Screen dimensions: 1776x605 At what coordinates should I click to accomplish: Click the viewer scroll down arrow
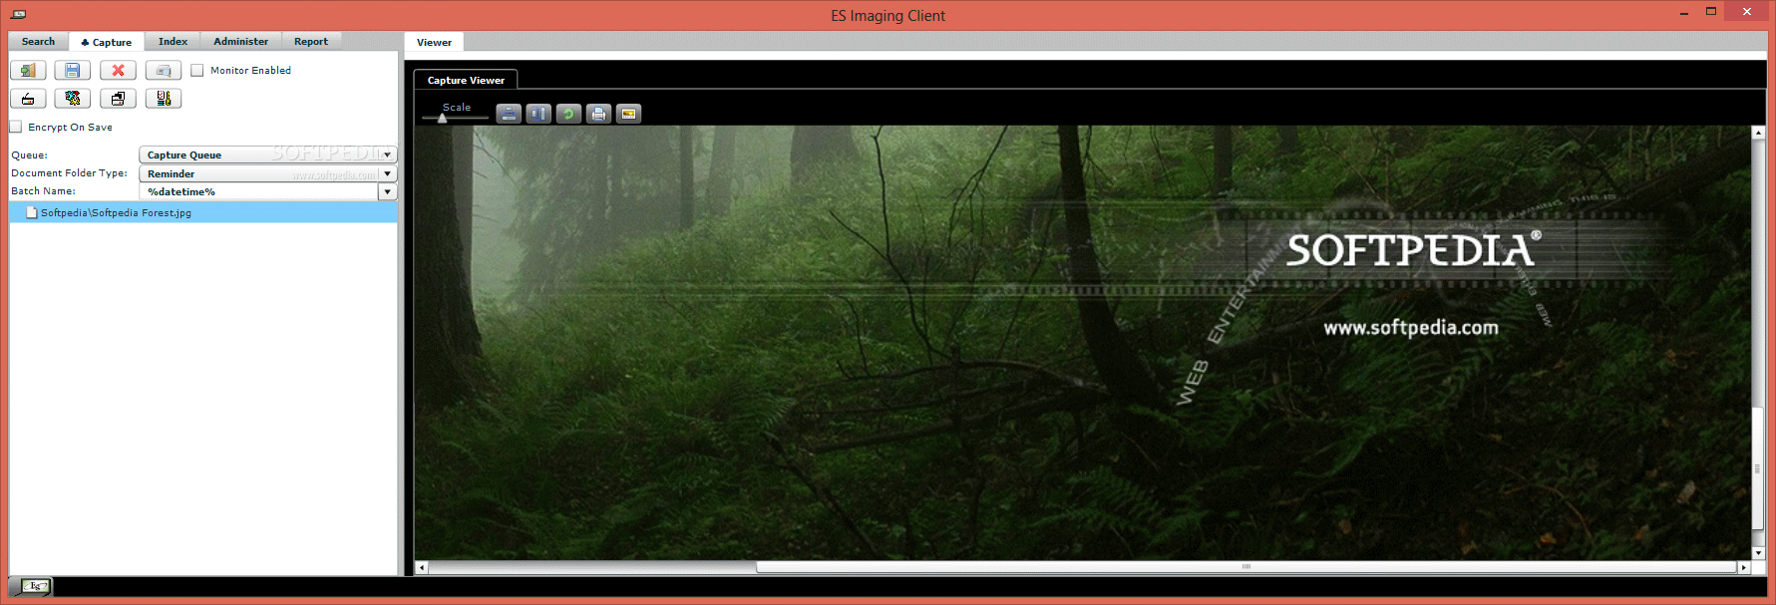click(1758, 552)
